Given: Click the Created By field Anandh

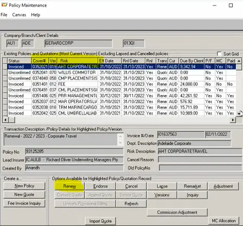Looking at the screenshot, I should pyautogui.click(x=74, y=168).
